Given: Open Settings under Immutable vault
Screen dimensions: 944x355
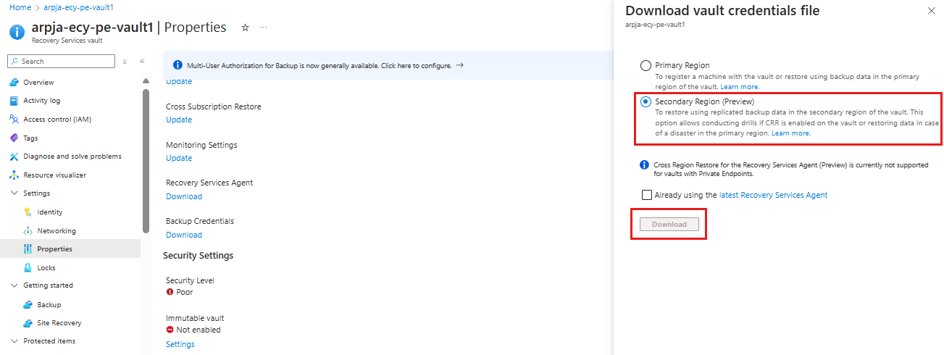Looking at the screenshot, I should tap(180, 344).
